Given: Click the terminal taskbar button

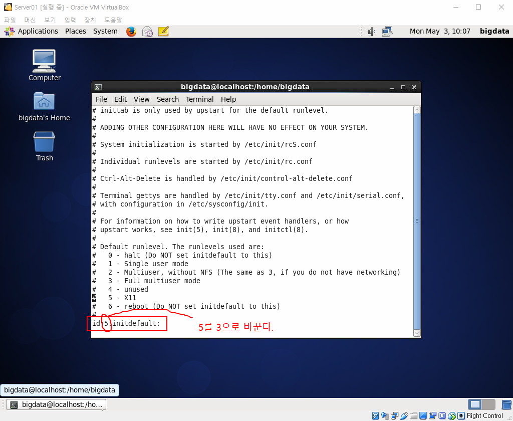Looking at the screenshot, I should tap(56, 404).
